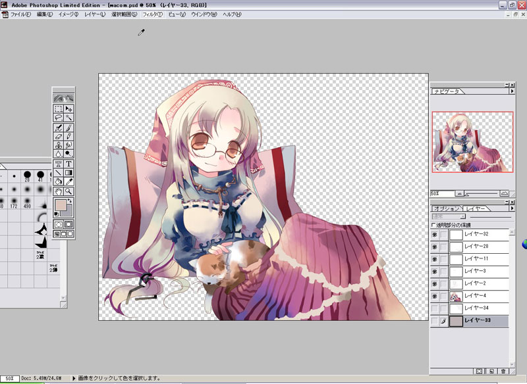Open the フィルタ(T) menu
527x384 pixels.
[153, 14]
